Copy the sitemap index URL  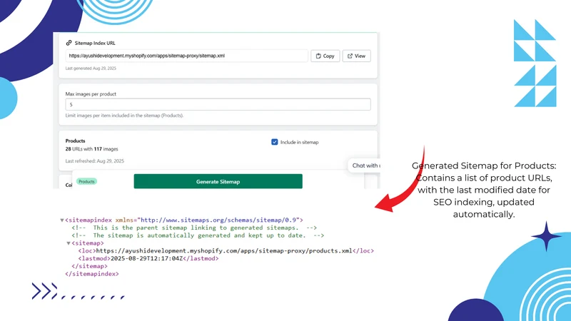[x=325, y=56]
